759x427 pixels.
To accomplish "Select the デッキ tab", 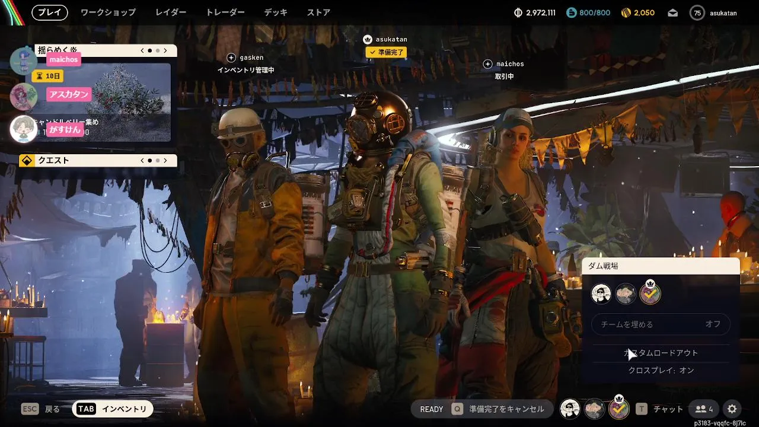I will click(276, 12).
